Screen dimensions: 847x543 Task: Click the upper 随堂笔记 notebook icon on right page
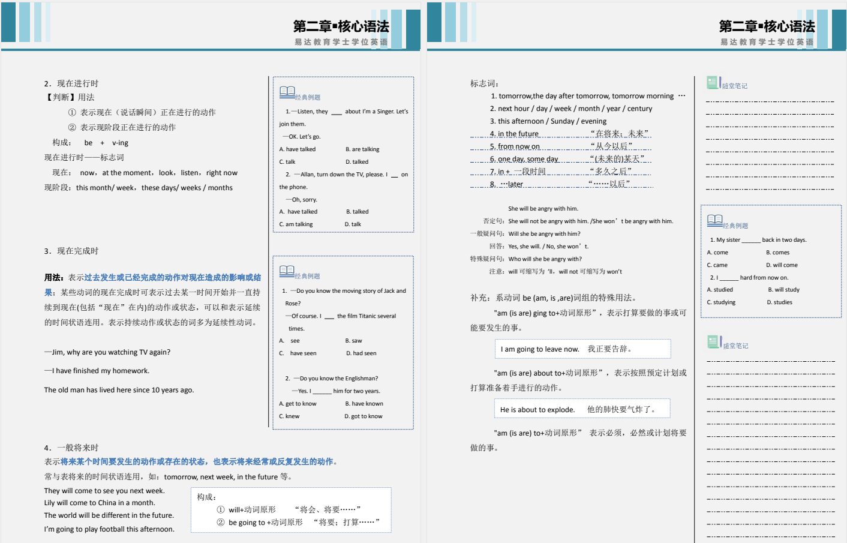coord(713,83)
